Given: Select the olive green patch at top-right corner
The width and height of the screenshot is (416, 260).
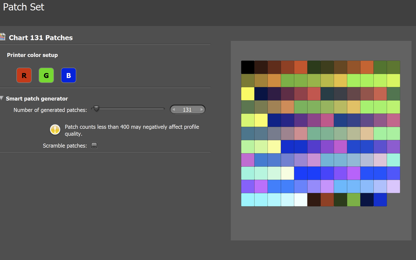Looking at the screenshot, I should (393, 67).
